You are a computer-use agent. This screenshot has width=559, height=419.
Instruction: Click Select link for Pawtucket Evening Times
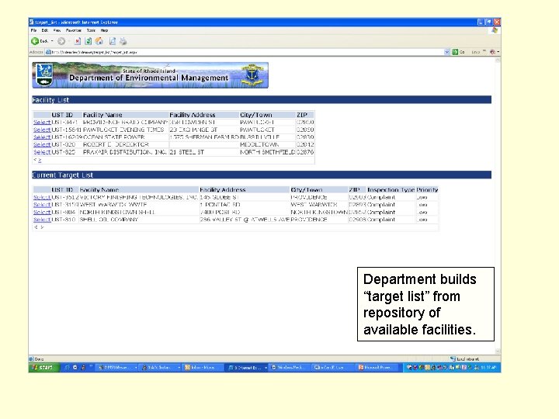tap(42, 130)
